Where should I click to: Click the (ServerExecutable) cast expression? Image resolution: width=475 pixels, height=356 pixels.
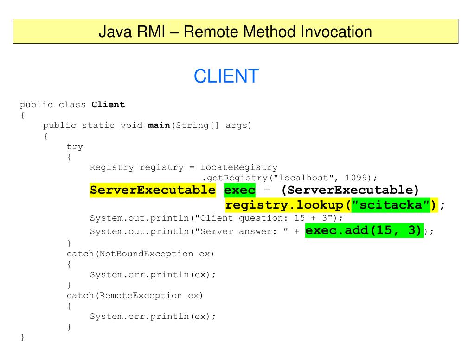point(350,190)
